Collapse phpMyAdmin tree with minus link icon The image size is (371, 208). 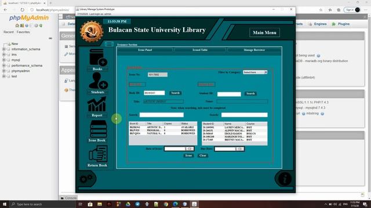(50, 38)
